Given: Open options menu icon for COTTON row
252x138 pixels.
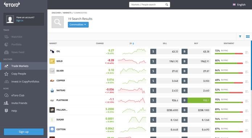Looking at the screenshot, I should tap(247, 130).
